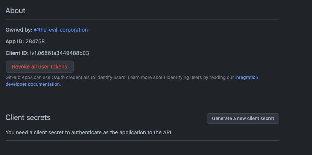Click the "Owned by:" label
This screenshot has width=312, height=155.
19,30
